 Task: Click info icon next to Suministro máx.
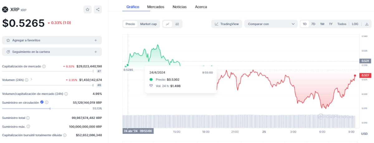pyautogui.click(x=28, y=127)
